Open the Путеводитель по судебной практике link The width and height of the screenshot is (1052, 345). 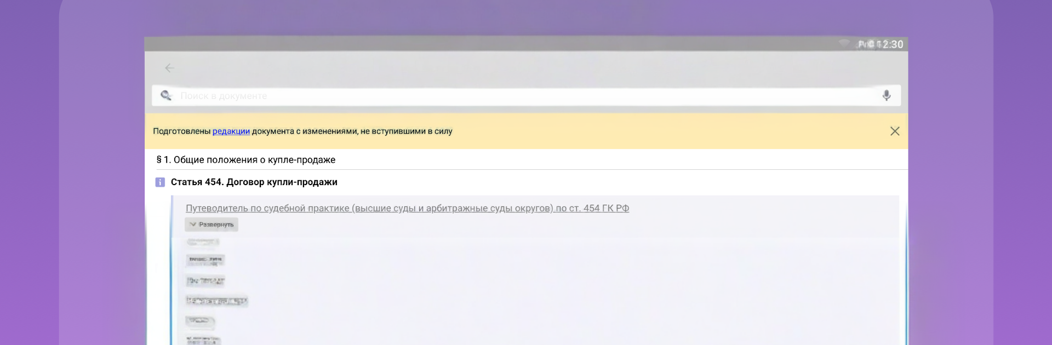click(x=407, y=208)
